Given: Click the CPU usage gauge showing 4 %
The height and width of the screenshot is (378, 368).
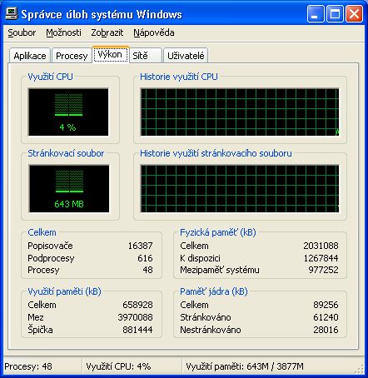Looking at the screenshot, I should click(x=68, y=112).
